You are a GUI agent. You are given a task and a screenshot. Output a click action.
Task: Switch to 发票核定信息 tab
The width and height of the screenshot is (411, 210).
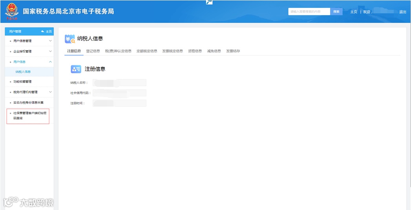[172, 51]
